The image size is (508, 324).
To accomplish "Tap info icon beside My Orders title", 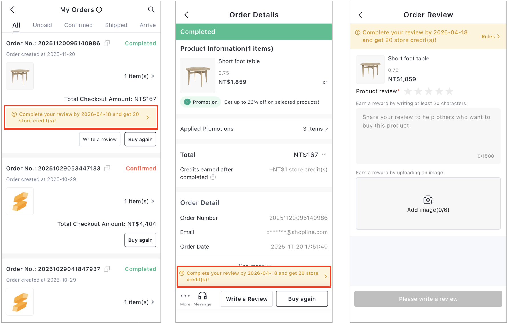I will 99,10.
